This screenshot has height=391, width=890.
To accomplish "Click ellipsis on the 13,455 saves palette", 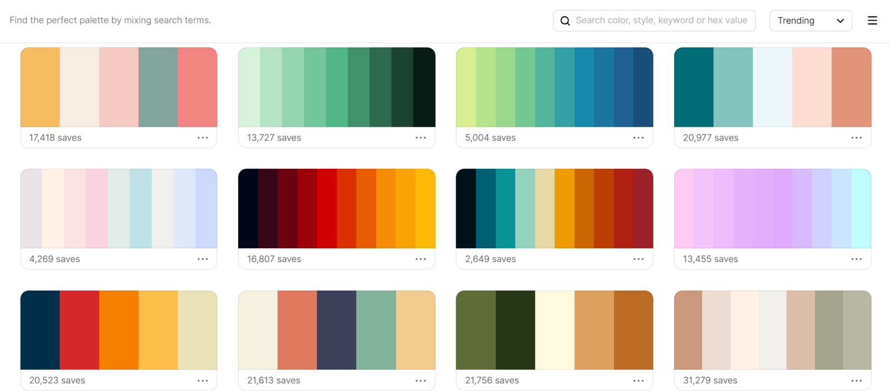I will (856, 259).
